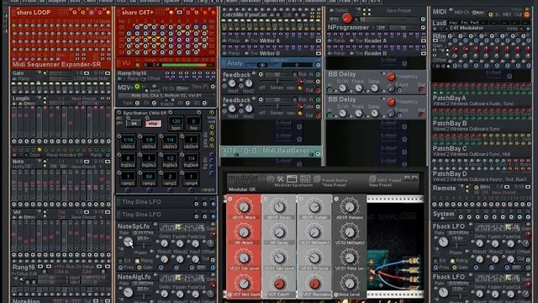Adjust the ADSR Attack knob
The image size is (538, 303).
click(x=244, y=207)
